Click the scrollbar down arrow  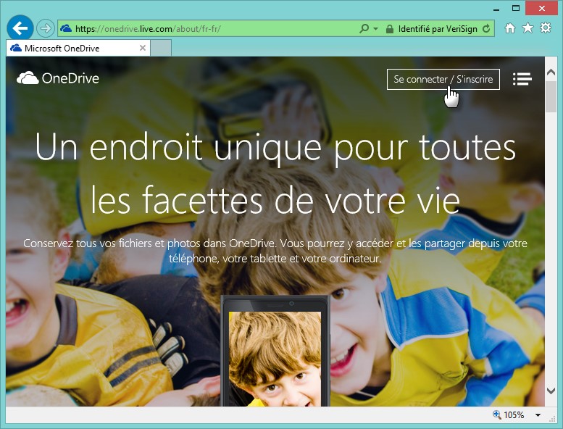click(x=551, y=391)
